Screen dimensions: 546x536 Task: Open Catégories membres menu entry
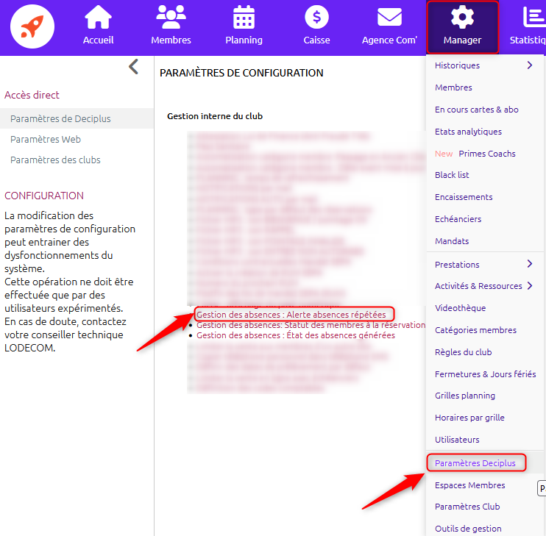pyautogui.click(x=475, y=330)
